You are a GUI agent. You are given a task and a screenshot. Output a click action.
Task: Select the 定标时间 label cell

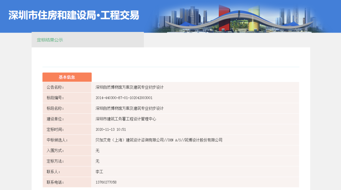(55, 129)
